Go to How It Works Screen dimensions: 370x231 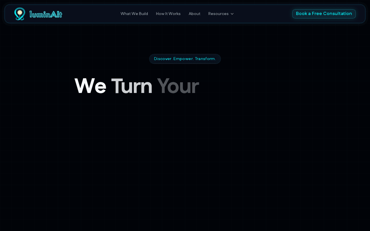[x=168, y=14]
